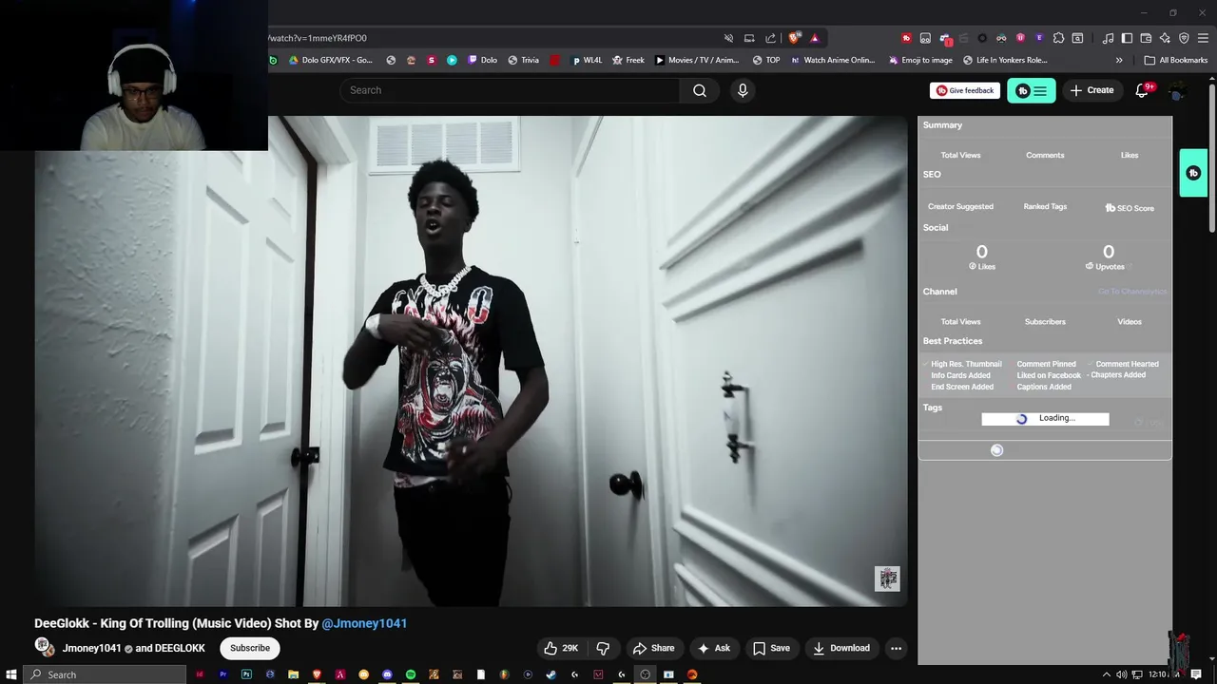The width and height of the screenshot is (1217, 684).
Task: Click the Windows Start button
Action: 11,674
